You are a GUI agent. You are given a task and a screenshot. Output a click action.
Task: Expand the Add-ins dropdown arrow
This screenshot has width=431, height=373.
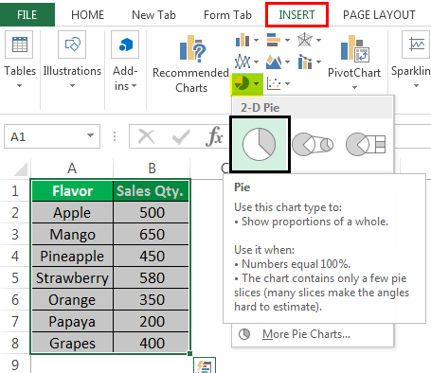(134, 85)
